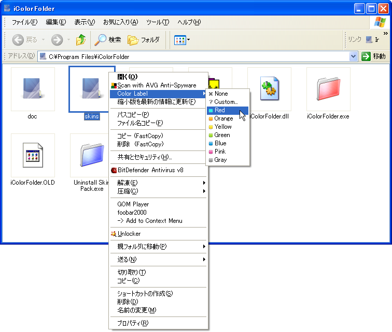
Task: Choose foobar2000 menu entry
Action: [158, 213]
